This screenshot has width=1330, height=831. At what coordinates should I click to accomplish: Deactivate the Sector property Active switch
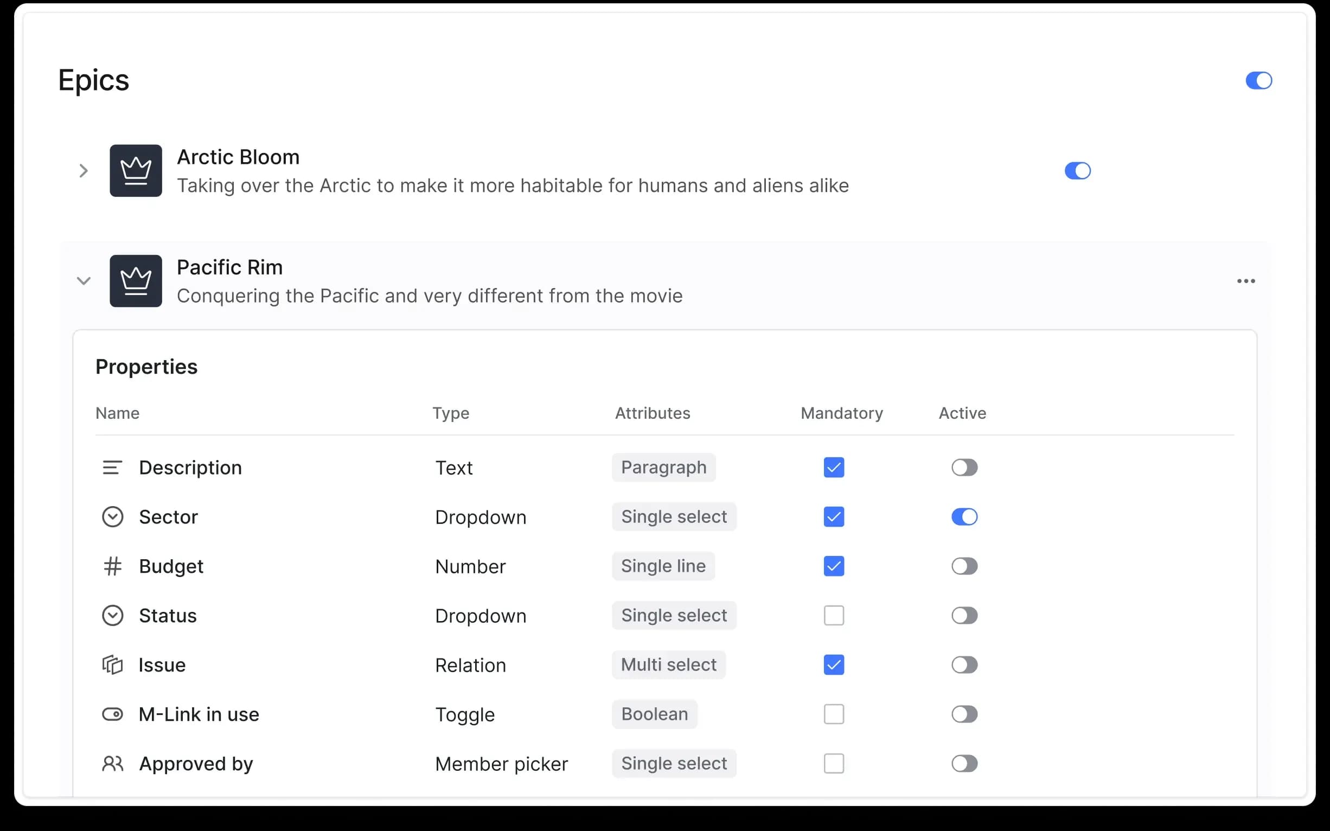coord(964,516)
